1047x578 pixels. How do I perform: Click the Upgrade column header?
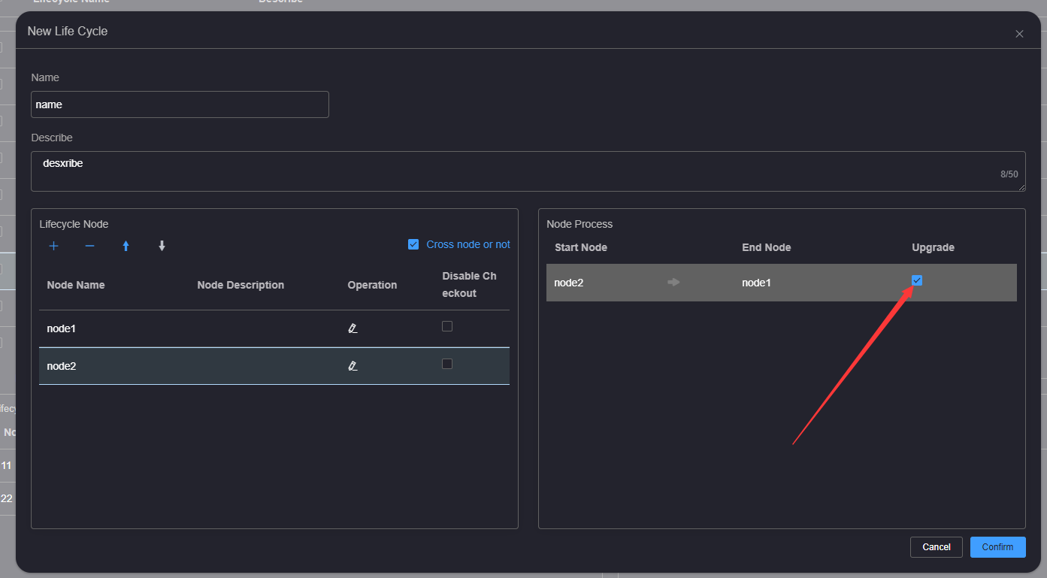tap(934, 247)
